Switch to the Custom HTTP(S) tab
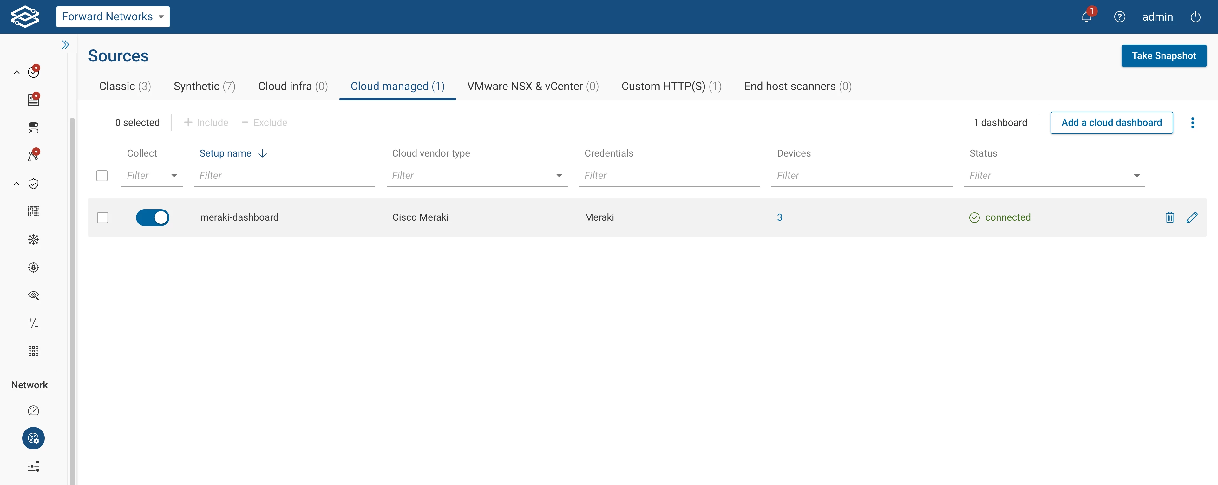 coord(671,87)
